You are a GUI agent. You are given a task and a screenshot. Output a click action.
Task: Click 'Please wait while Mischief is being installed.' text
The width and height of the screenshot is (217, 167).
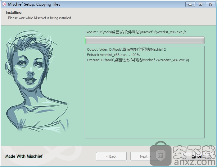(x=40, y=18)
